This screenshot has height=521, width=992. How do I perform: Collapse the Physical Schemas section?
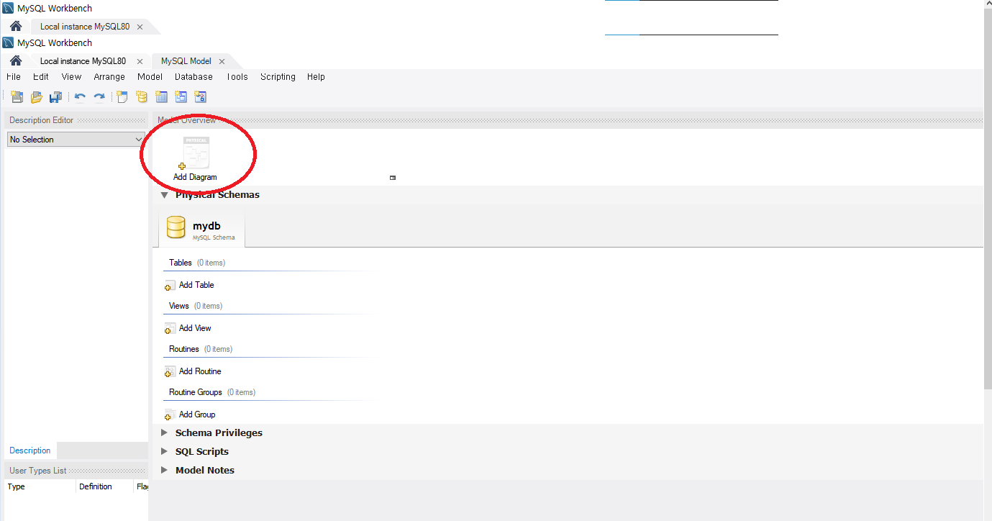(164, 195)
